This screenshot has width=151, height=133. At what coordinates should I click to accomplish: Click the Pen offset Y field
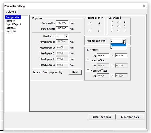(121, 56)
